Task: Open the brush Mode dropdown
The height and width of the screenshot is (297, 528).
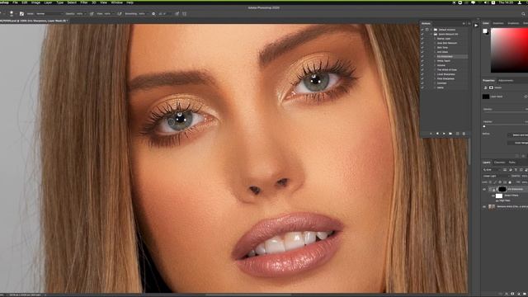Action: [x=49, y=14]
